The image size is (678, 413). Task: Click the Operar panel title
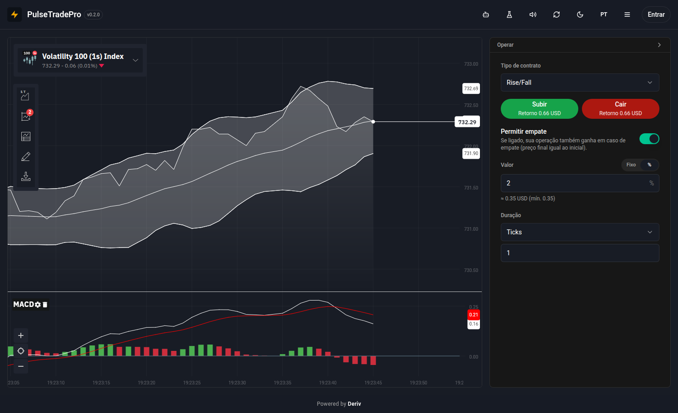[505, 45]
